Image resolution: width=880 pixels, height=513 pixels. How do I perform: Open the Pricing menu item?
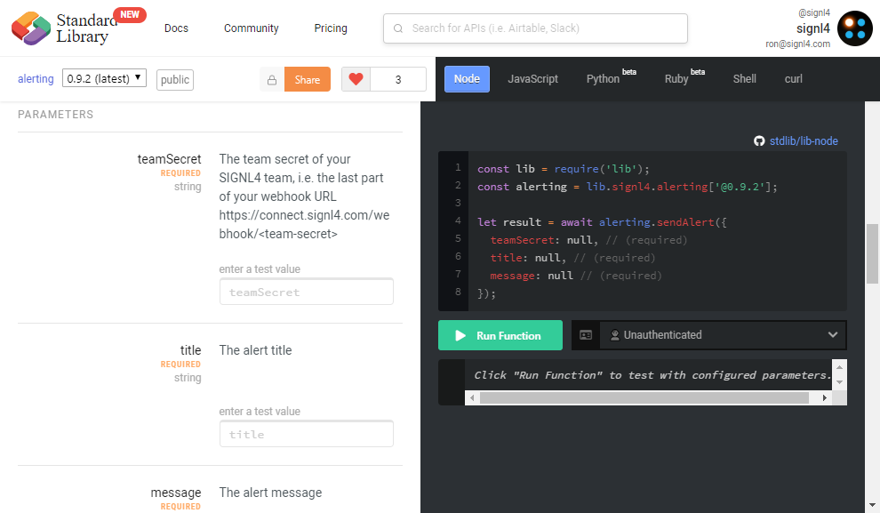click(331, 28)
